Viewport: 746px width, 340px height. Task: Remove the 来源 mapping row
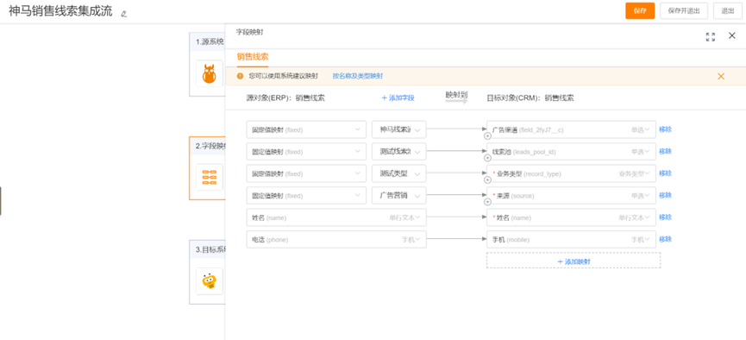point(665,195)
